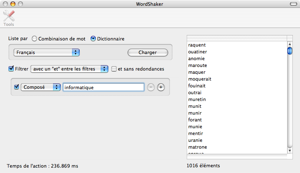Click the word list scroll up arrow
Screen dimensions: 300x173
290,44
